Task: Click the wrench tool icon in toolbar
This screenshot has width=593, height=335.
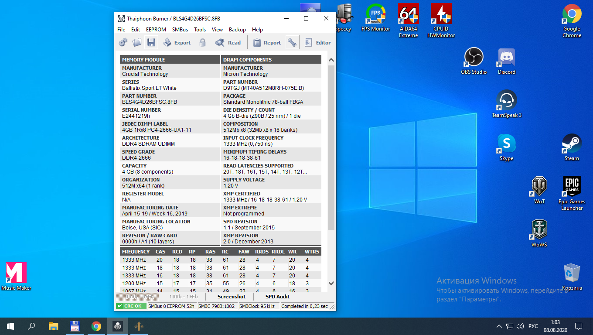Action: 292,42
